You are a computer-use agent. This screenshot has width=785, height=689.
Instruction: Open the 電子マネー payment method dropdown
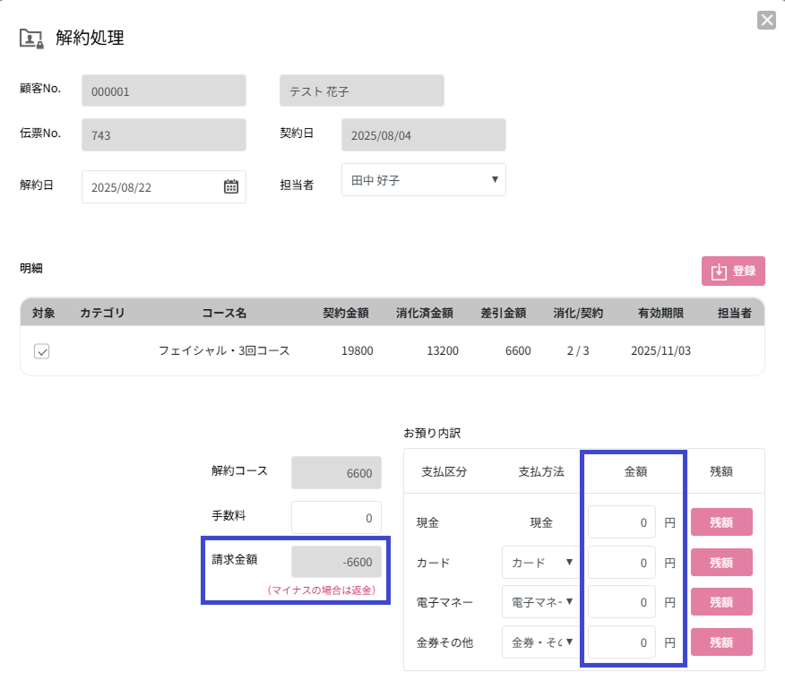tap(541, 602)
